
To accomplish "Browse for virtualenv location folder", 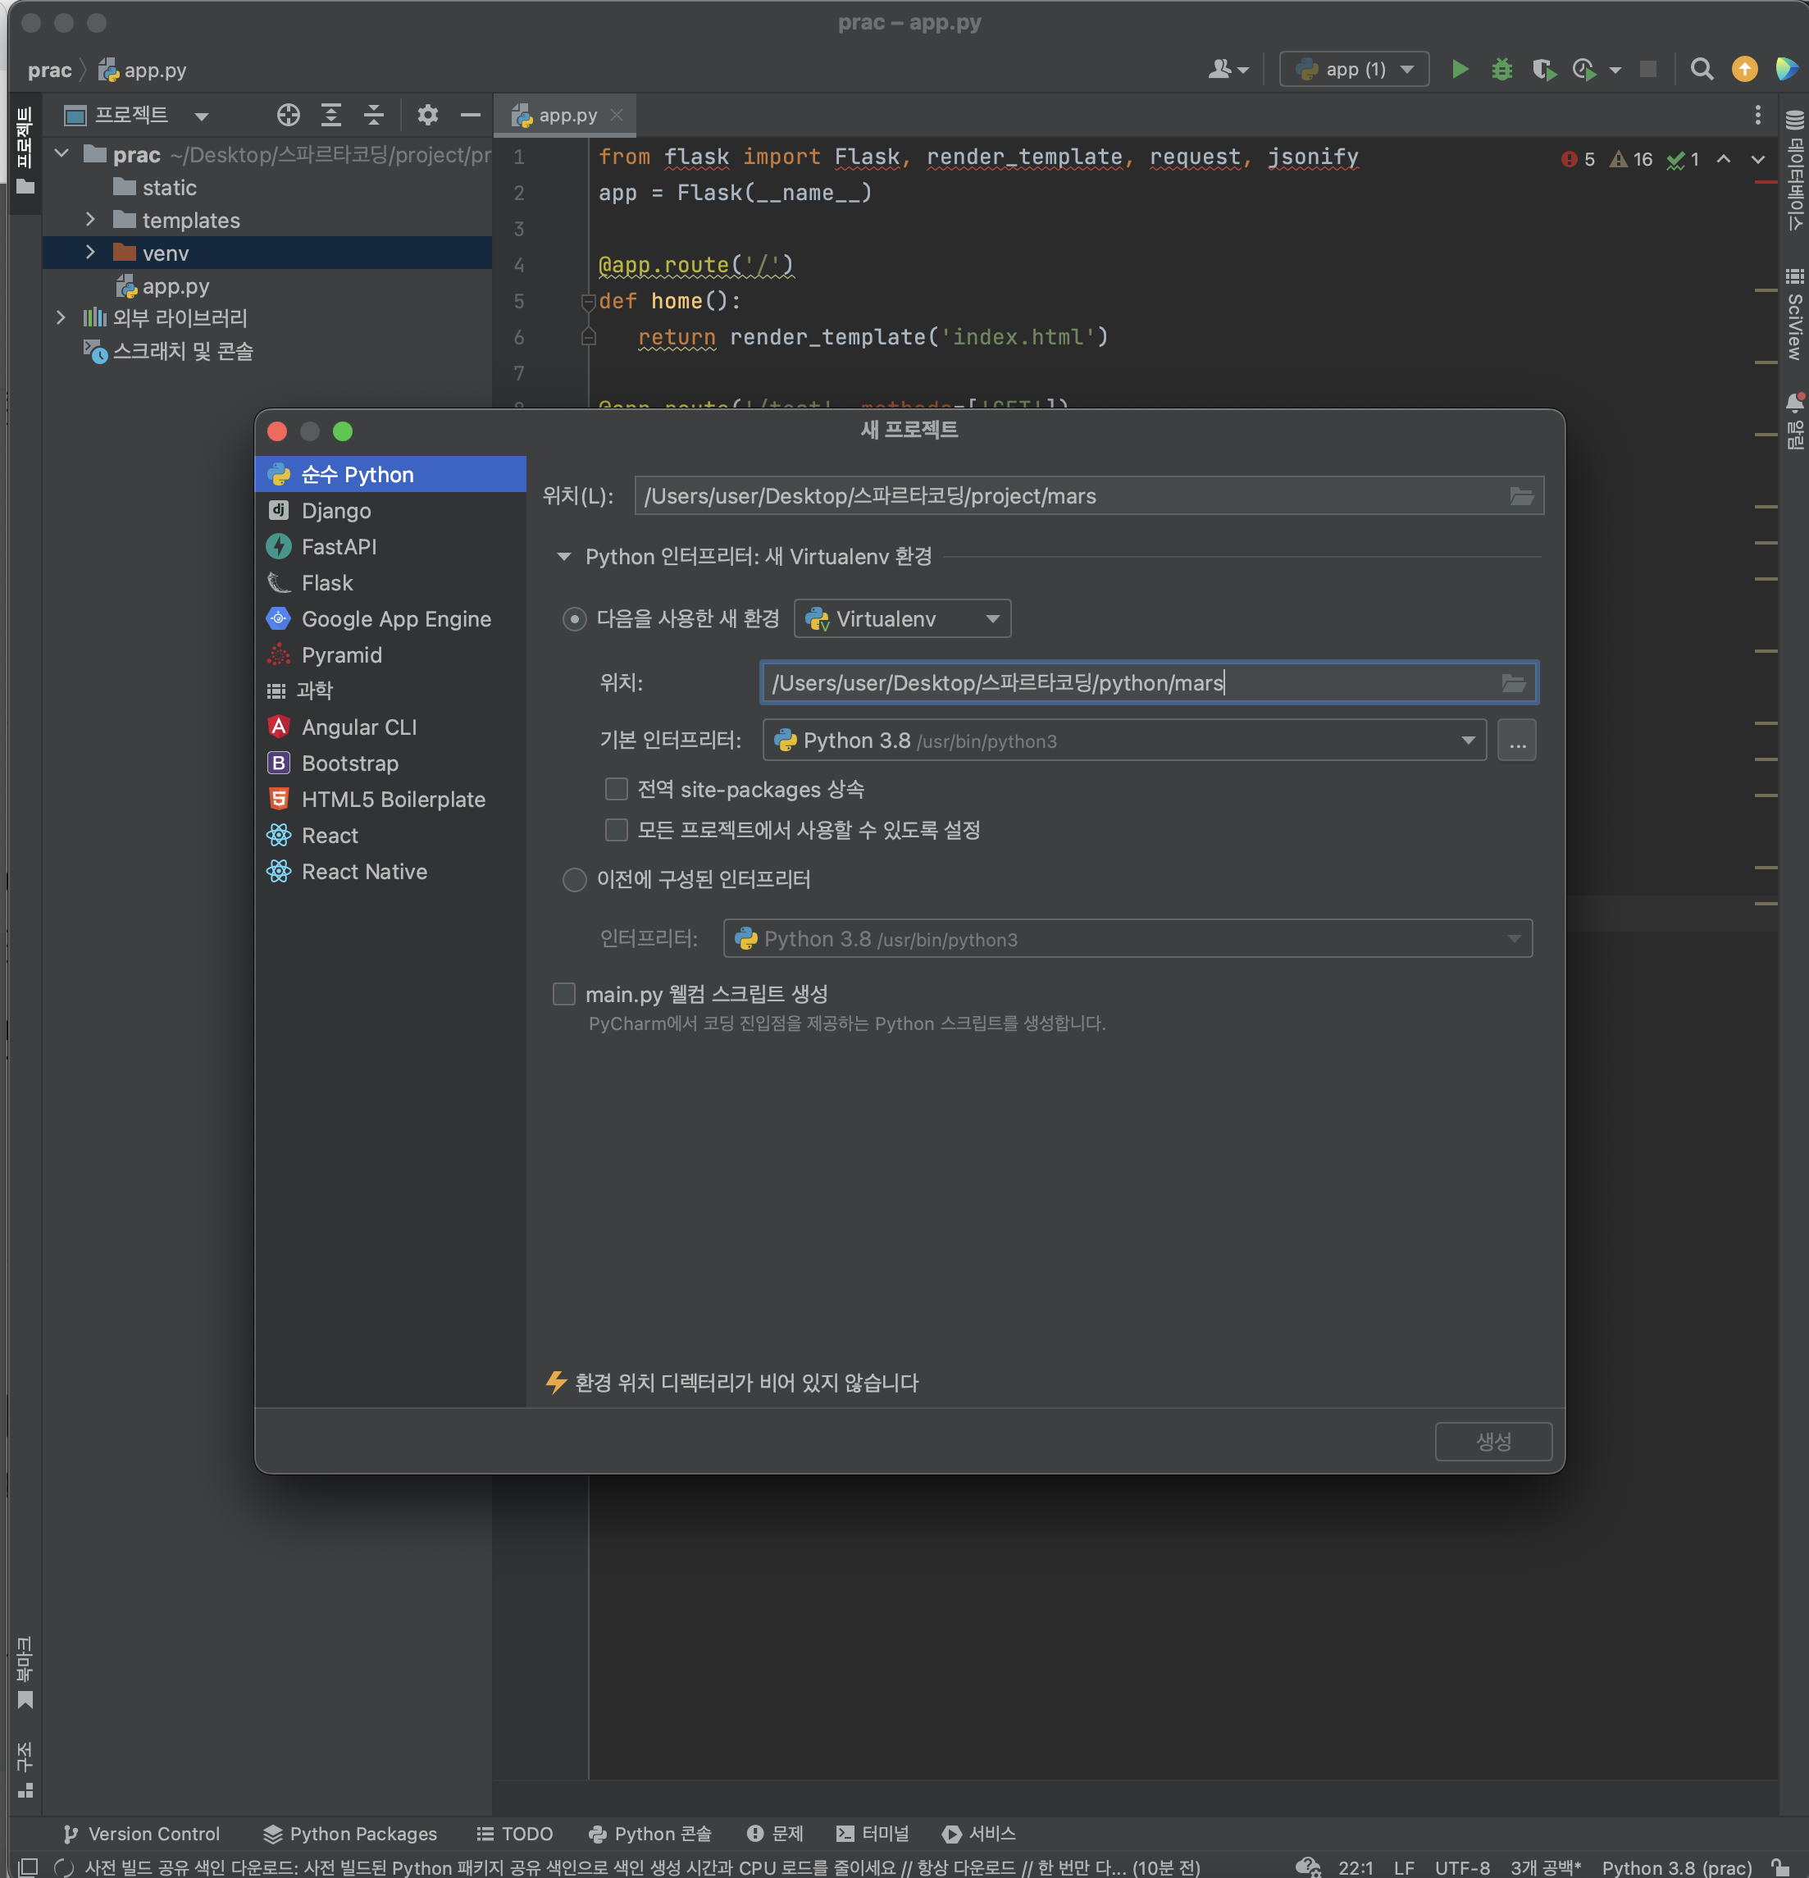I will click(1514, 683).
